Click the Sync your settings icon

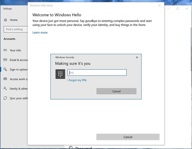pos(5,98)
